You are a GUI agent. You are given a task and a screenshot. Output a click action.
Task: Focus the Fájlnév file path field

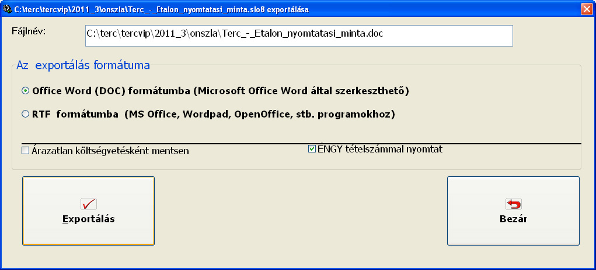tap(299, 35)
